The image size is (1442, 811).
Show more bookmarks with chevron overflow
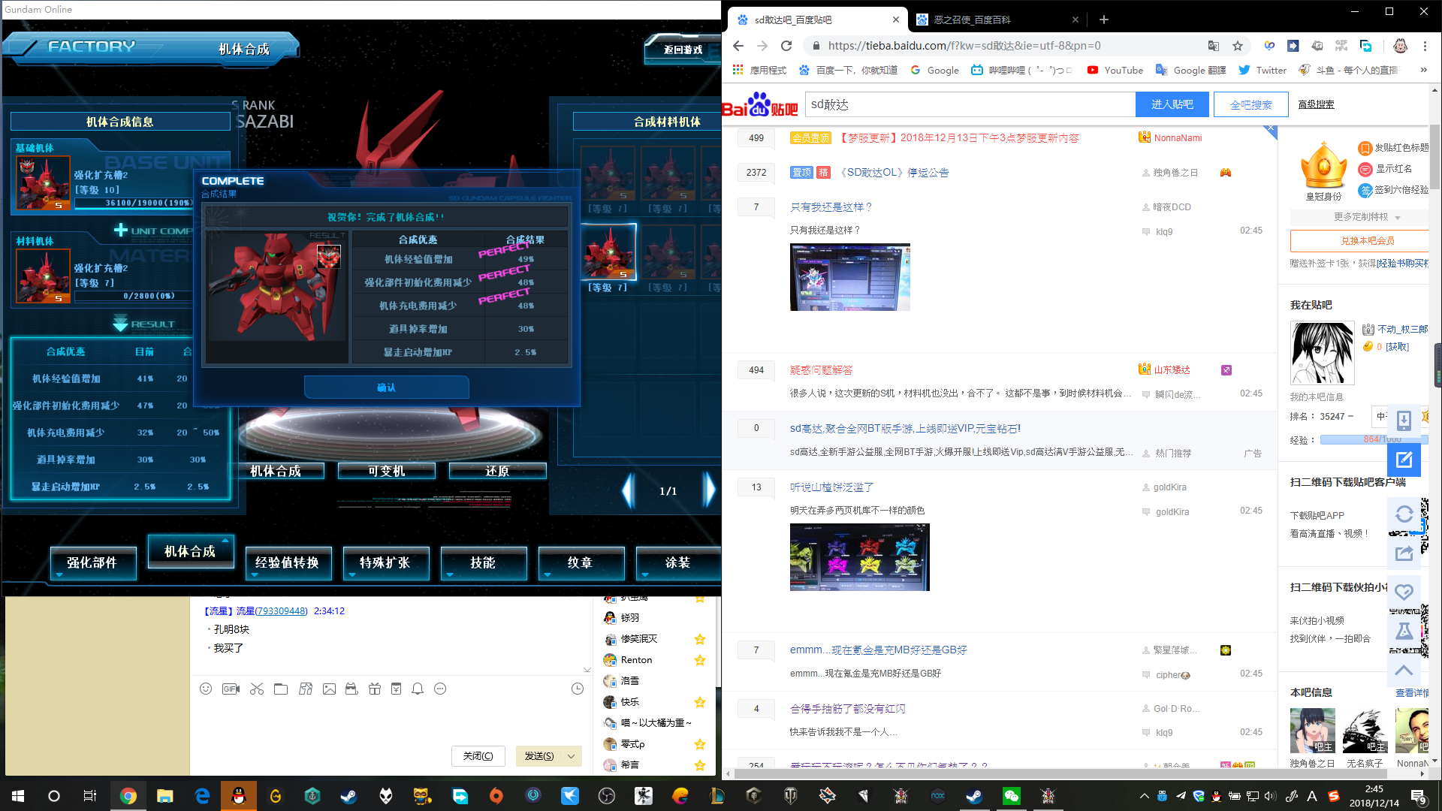click(1423, 70)
